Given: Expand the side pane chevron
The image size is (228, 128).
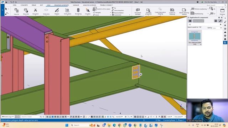Looking at the screenshot, I should [x=225, y=18].
